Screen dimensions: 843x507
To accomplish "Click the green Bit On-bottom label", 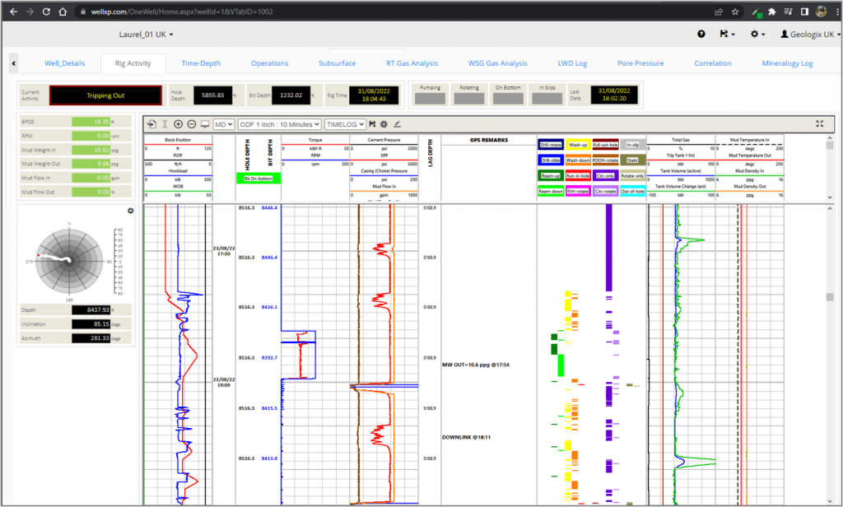I will click(x=258, y=179).
